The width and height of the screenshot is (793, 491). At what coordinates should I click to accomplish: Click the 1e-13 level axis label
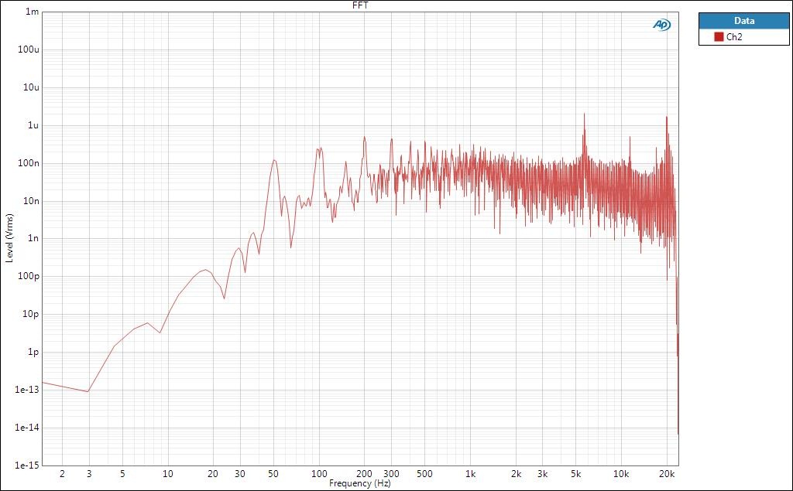point(29,390)
